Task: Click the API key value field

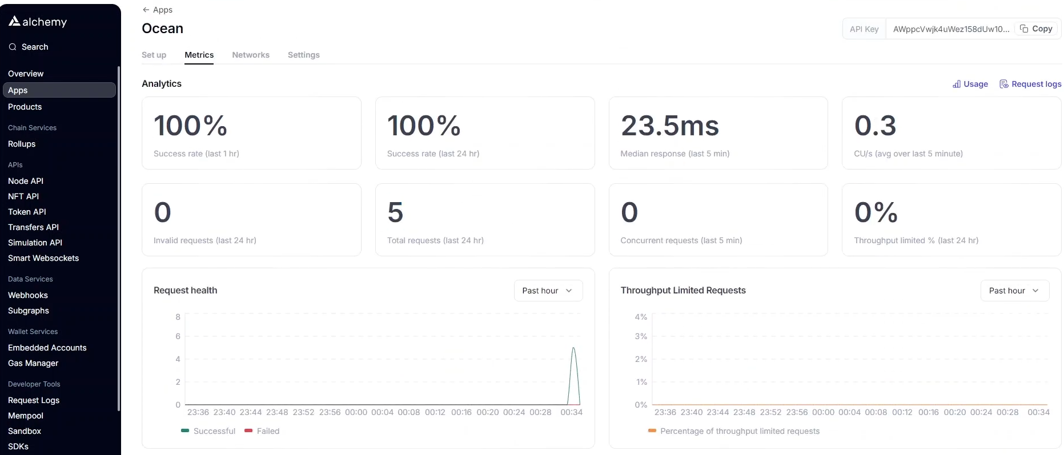Action: (x=950, y=29)
